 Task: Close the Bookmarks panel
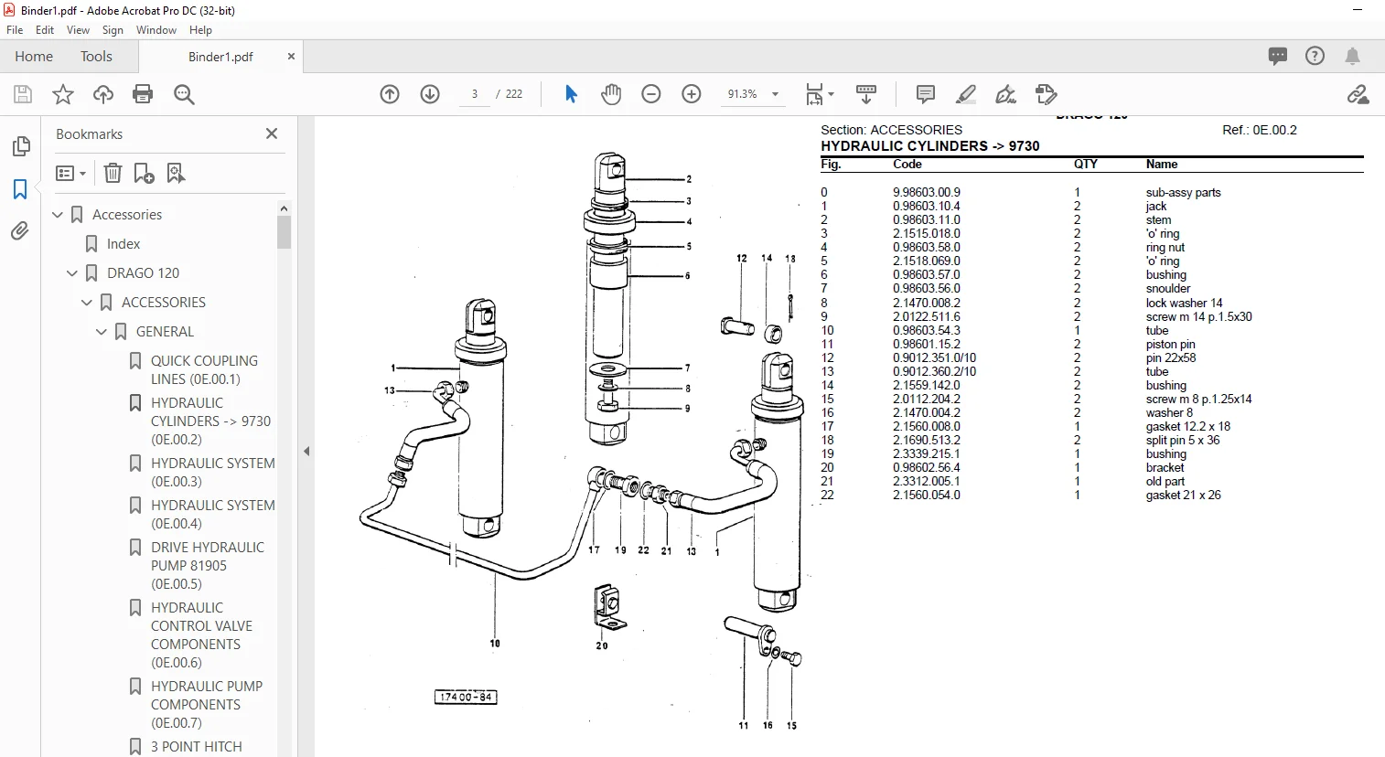tap(272, 133)
